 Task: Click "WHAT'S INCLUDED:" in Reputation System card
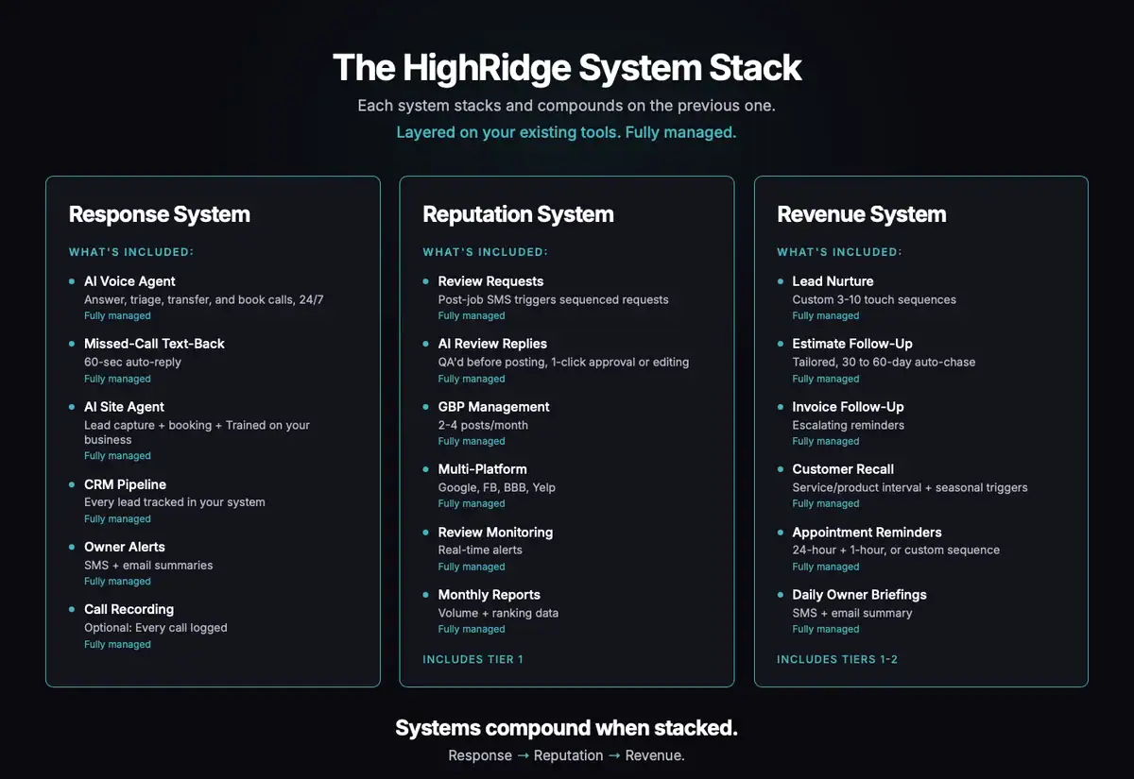[485, 252]
